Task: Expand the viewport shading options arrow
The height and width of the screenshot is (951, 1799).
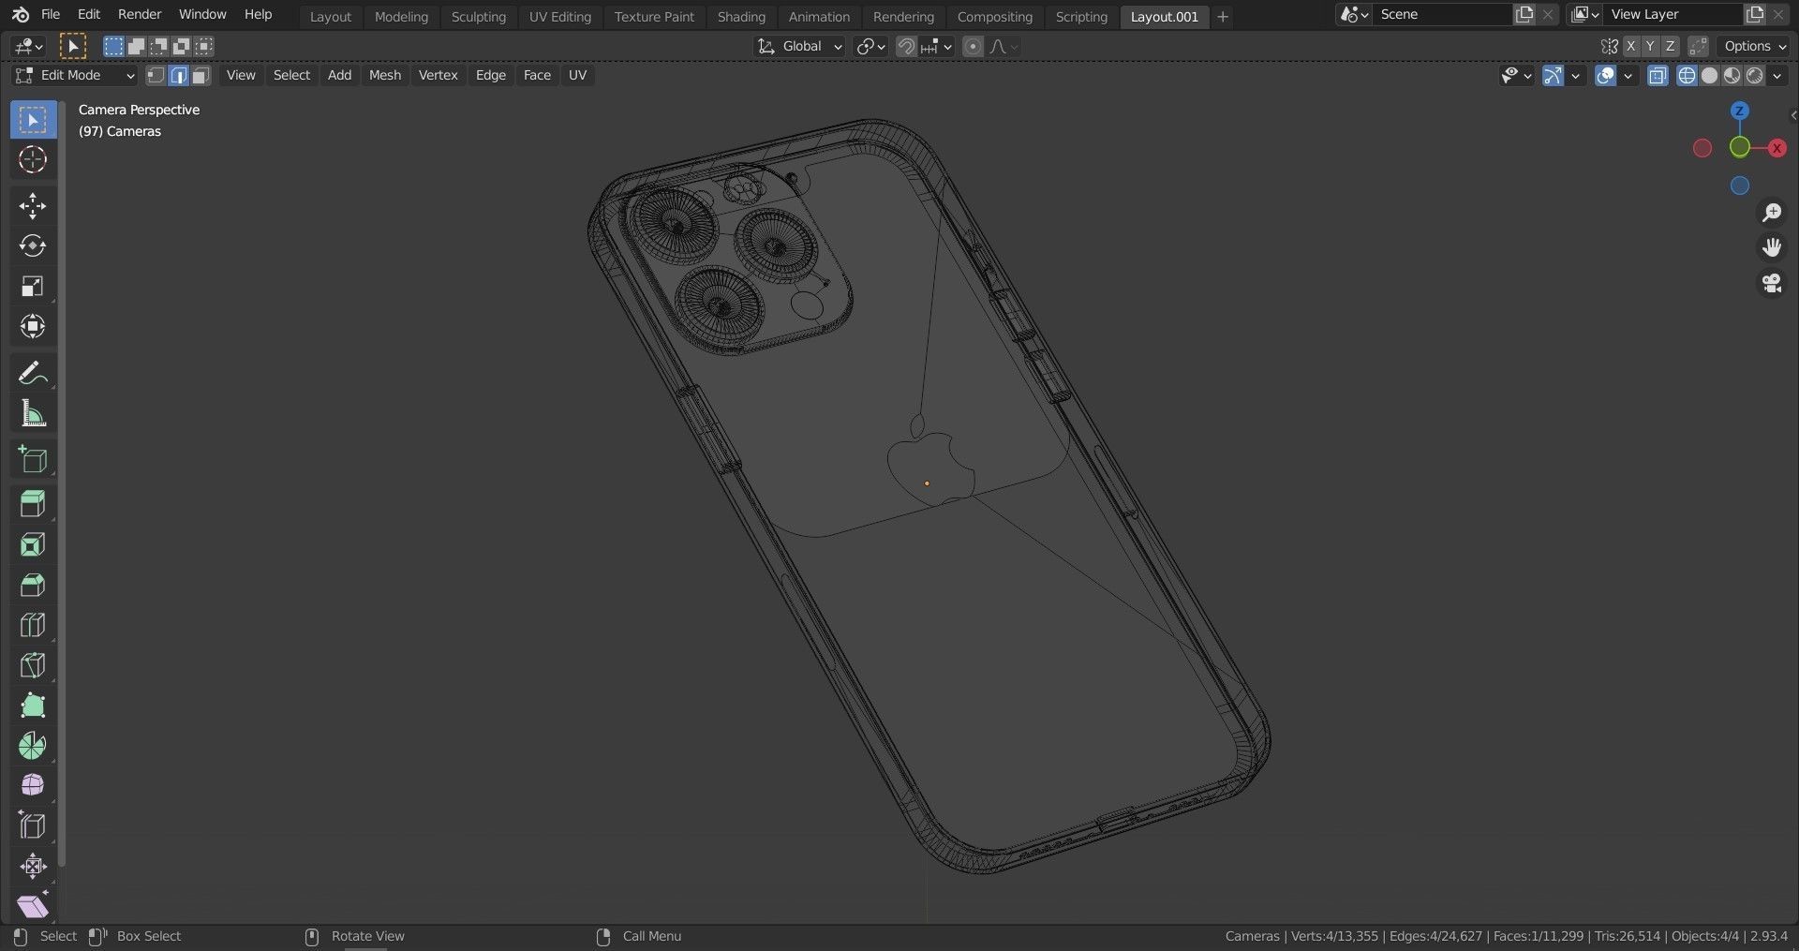Action: coord(1777,76)
